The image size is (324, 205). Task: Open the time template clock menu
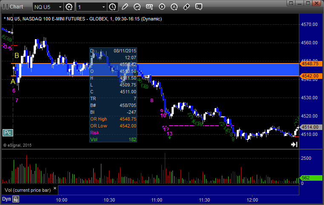pos(113,7)
